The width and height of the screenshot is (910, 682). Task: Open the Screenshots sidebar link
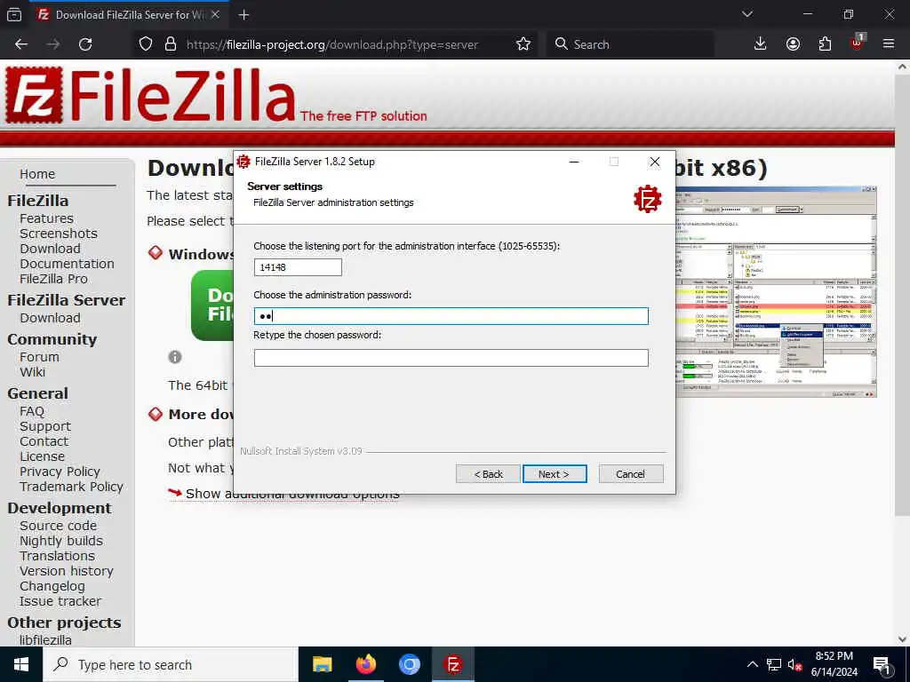pos(59,234)
